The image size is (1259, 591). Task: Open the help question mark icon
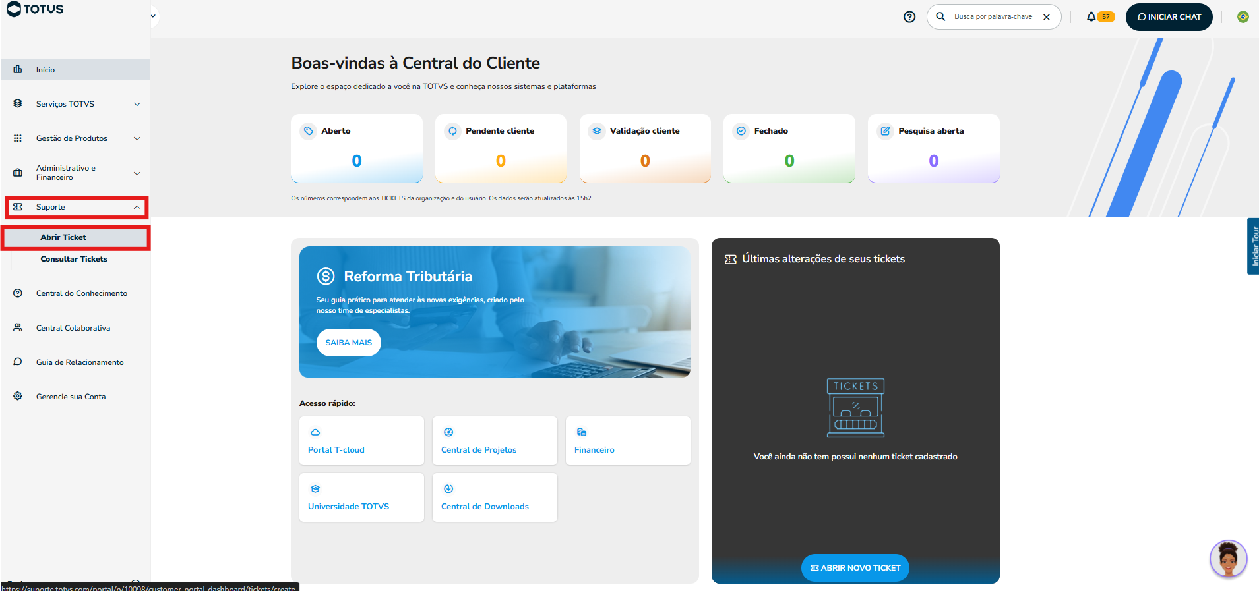pos(909,17)
